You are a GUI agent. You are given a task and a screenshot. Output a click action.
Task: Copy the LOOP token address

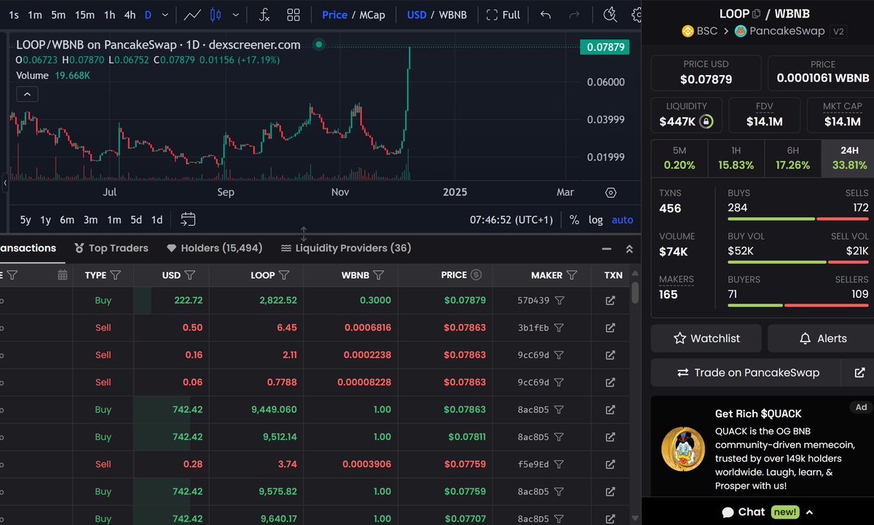756,13
